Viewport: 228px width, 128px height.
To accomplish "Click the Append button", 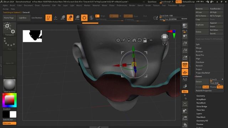I will (x=216, y=23).
